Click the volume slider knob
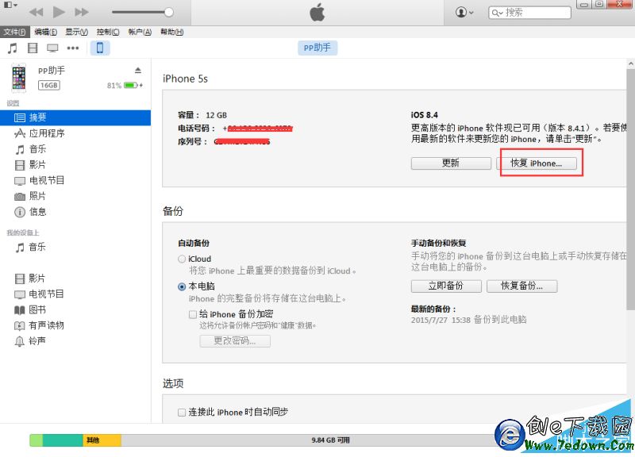This screenshot has width=635, height=457. pos(169,12)
